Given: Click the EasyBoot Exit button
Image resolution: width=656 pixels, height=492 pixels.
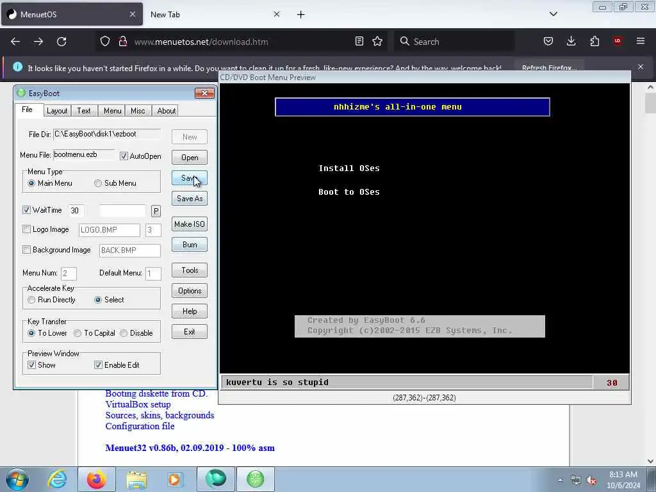Looking at the screenshot, I should [190, 332].
